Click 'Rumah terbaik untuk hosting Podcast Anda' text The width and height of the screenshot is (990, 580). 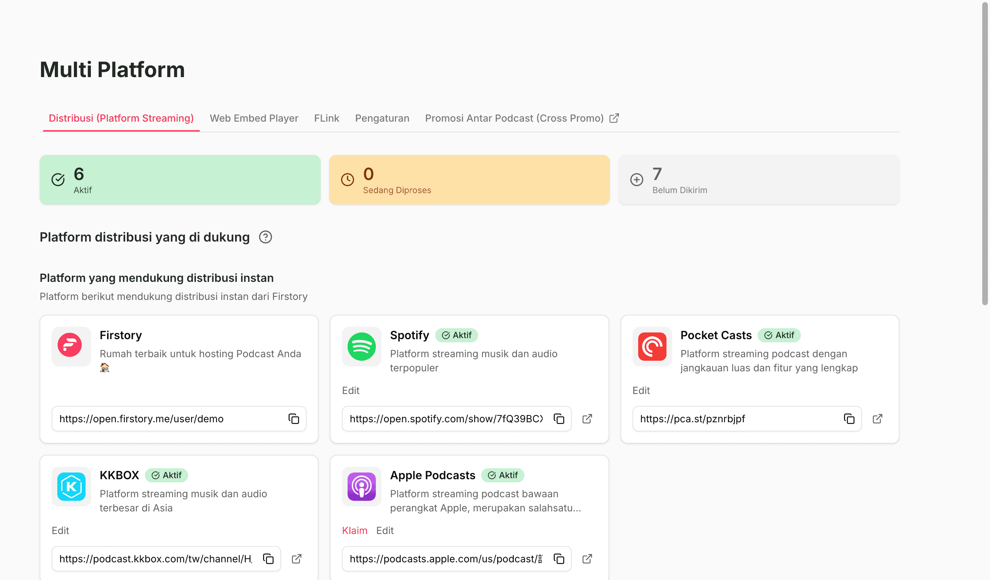tap(200, 354)
